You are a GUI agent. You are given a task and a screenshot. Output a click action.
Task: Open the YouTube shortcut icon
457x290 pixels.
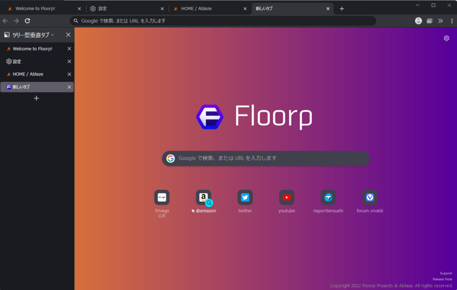(x=287, y=197)
